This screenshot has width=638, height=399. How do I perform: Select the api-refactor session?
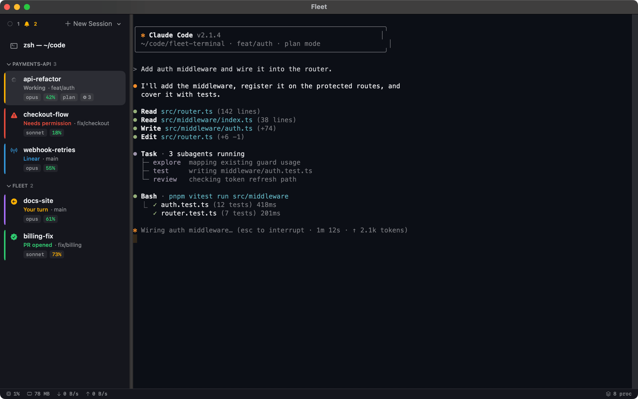65,88
